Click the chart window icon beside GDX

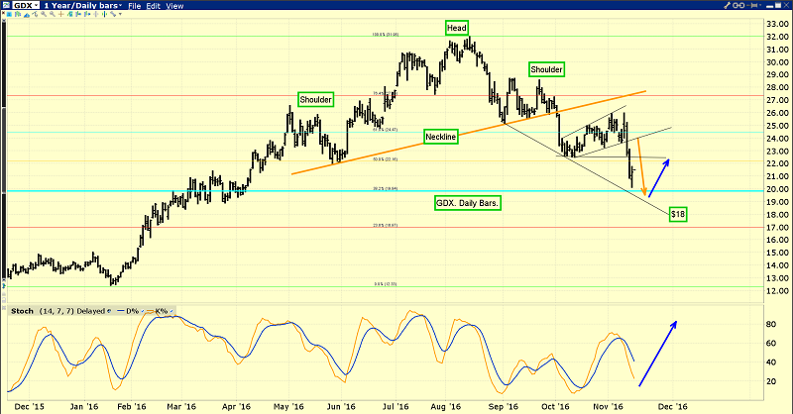coord(6,5)
